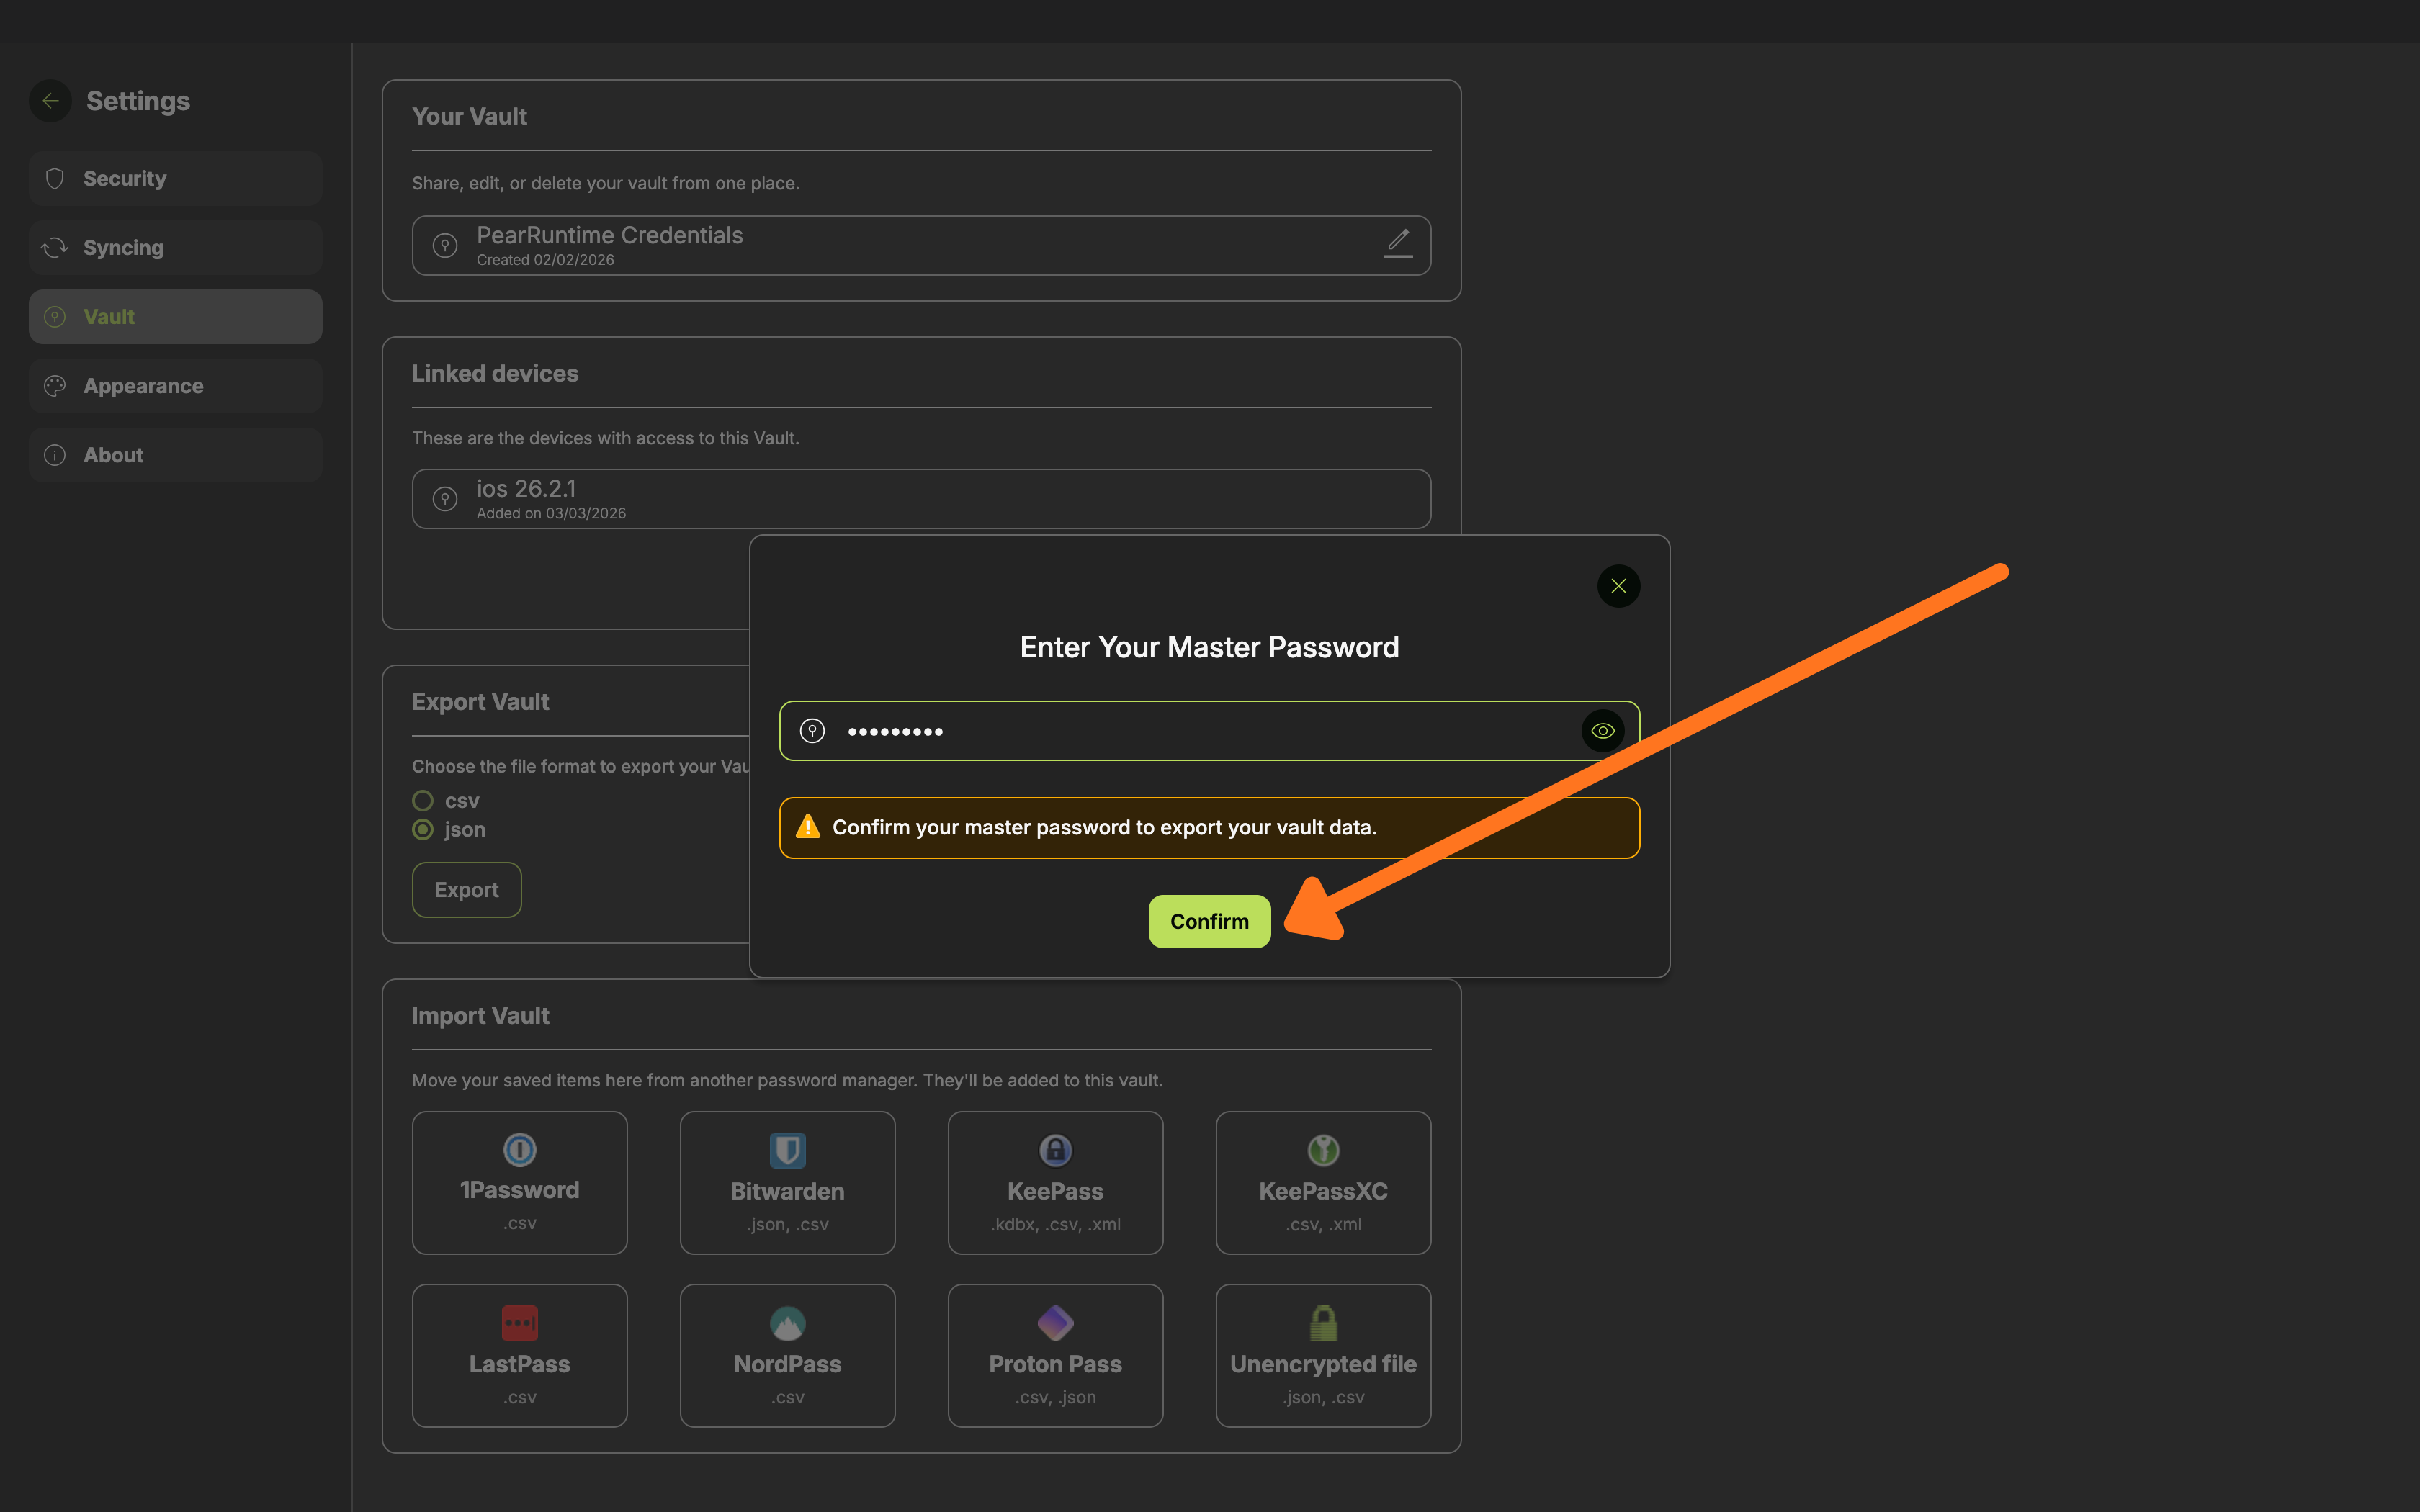
Task: Click the Syncing sidebar icon
Action: 55,247
